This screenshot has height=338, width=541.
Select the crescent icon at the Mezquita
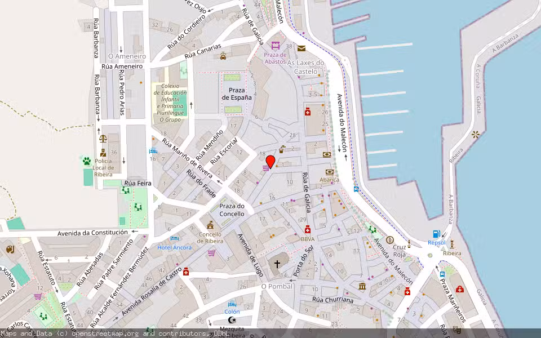(231, 320)
